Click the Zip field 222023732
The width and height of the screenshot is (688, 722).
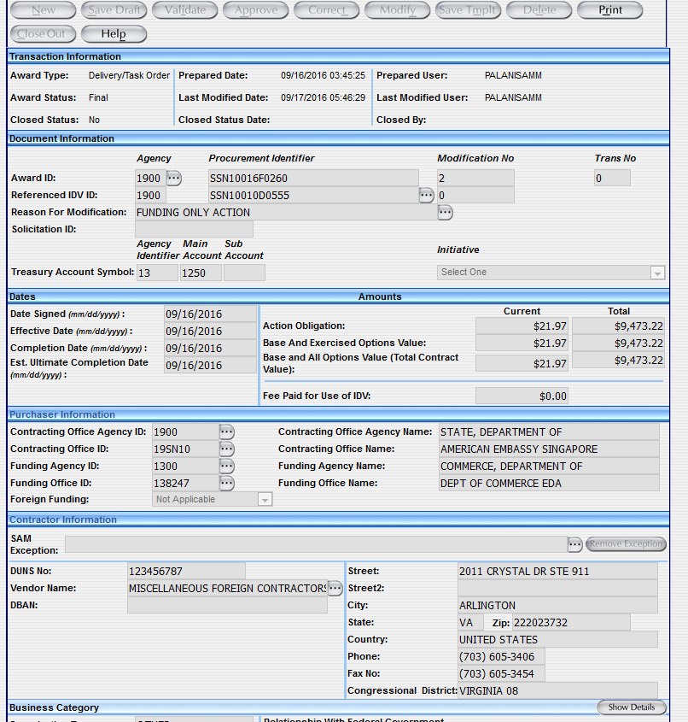click(x=571, y=623)
